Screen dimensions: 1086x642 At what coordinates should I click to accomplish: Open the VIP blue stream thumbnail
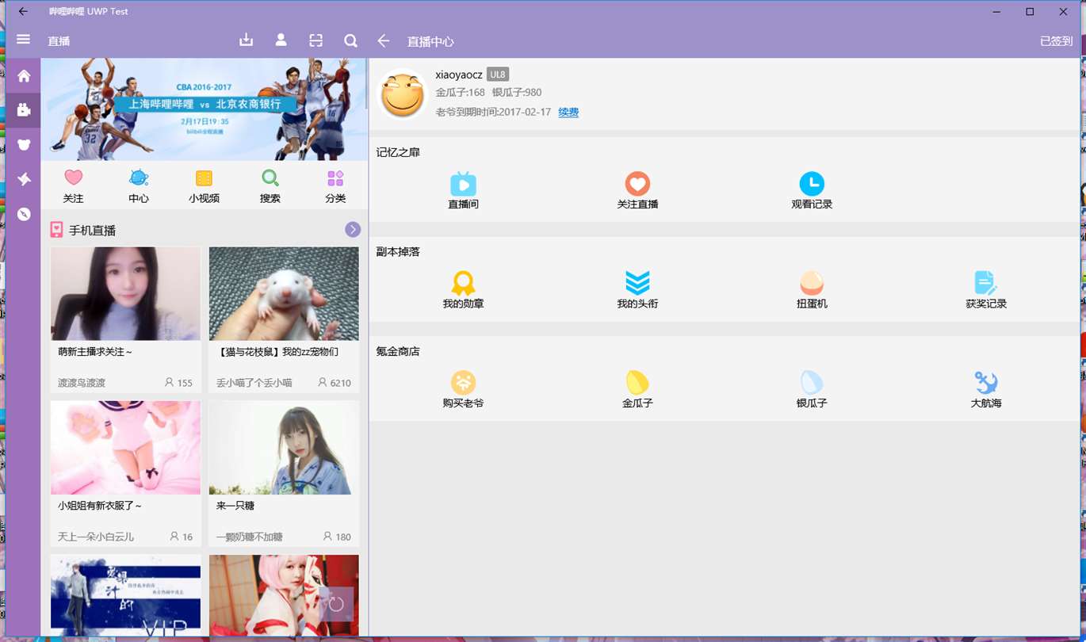point(125,594)
